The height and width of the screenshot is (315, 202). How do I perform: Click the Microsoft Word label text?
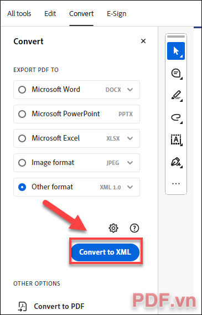[56, 89]
